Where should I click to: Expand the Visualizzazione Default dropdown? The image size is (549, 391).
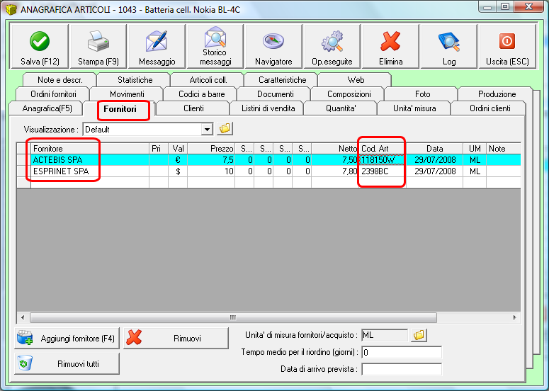[207, 130]
